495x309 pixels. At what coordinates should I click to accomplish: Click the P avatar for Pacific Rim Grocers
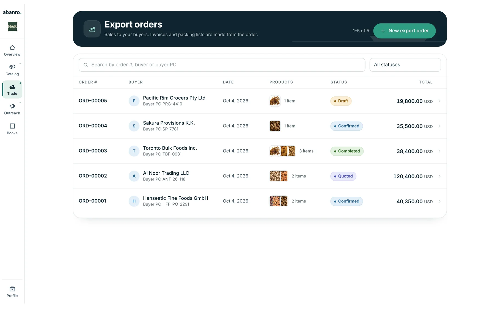134,101
